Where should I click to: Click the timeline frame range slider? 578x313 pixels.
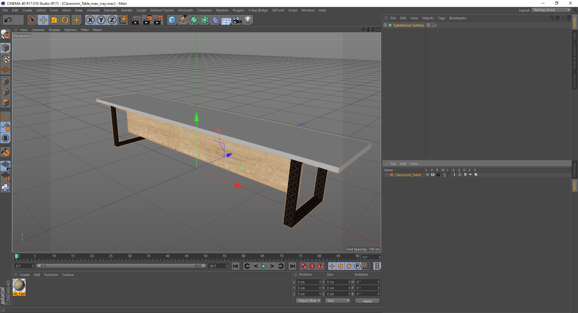pos(121,266)
